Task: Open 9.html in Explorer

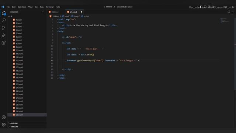Action: [x=19, y=47]
